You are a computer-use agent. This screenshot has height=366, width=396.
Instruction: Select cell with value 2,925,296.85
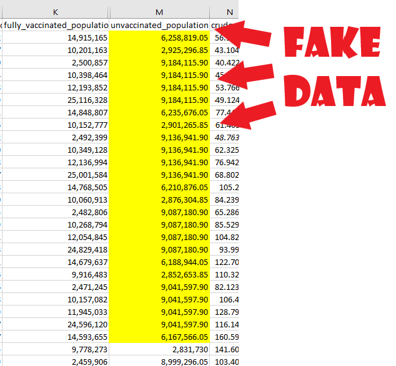159,50
